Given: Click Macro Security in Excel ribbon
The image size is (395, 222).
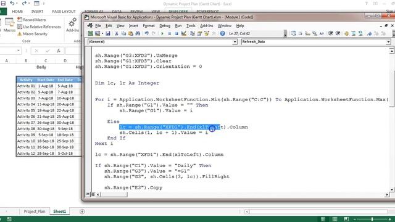Looking at the screenshot, I should [32, 34].
